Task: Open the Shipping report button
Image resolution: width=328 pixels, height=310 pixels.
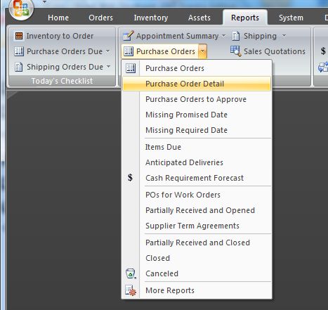Action: [x=260, y=36]
